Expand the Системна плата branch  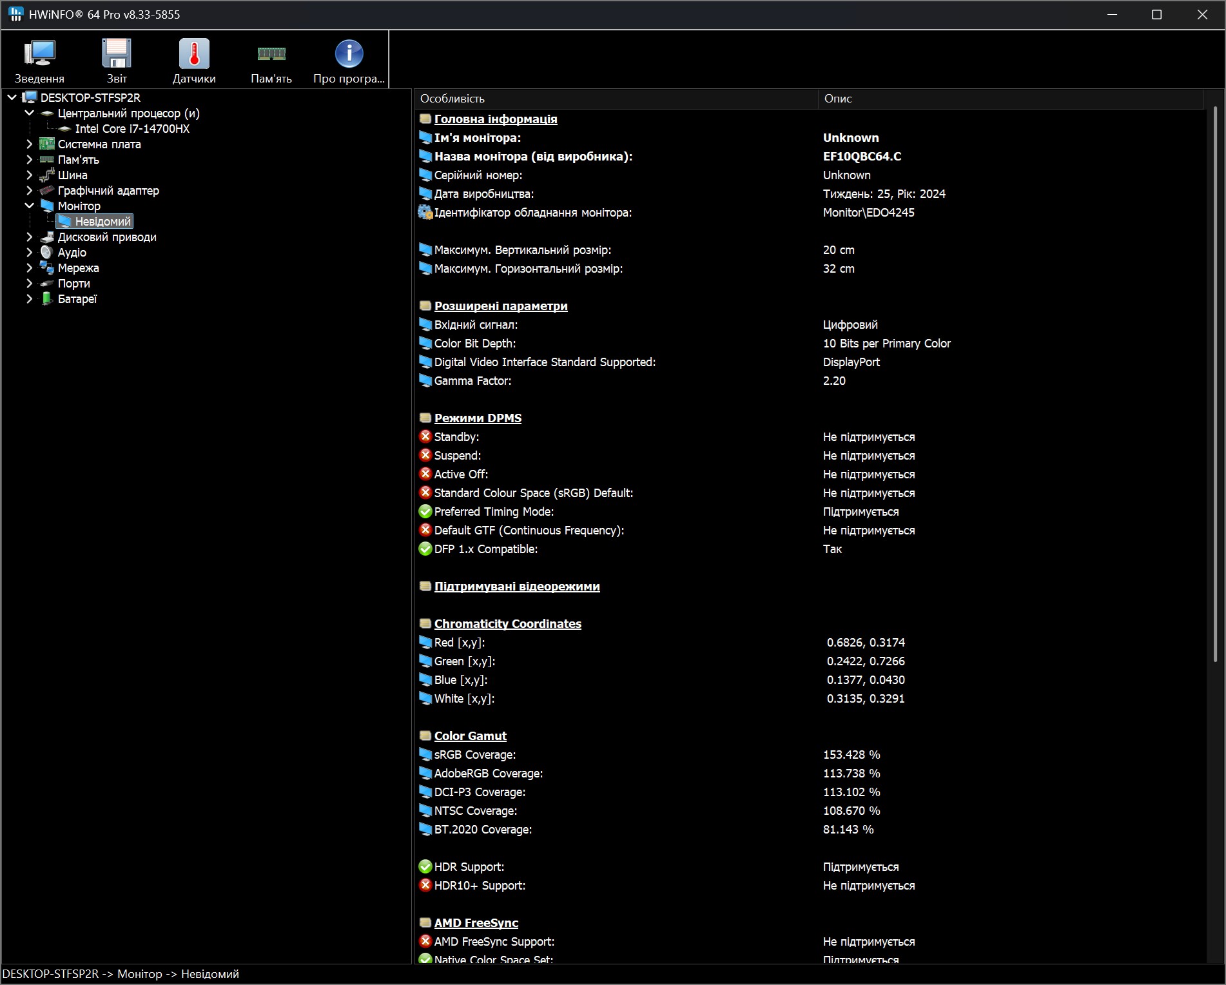[x=30, y=144]
